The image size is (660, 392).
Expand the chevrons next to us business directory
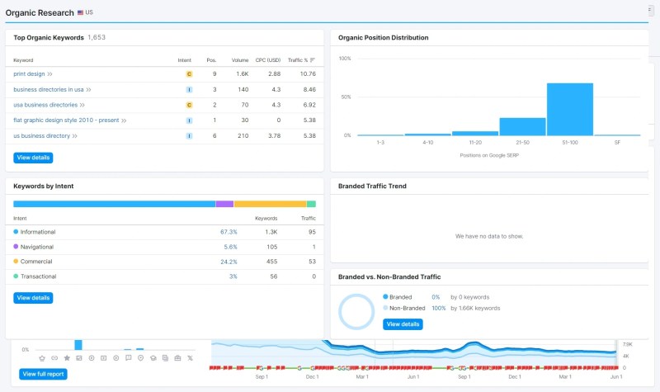(x=74, y=136)
